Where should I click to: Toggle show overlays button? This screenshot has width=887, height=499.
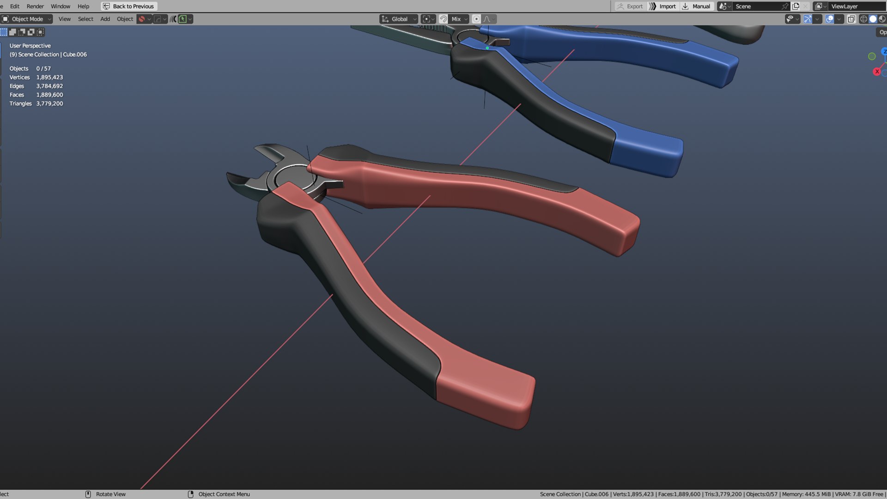(830, 19)
